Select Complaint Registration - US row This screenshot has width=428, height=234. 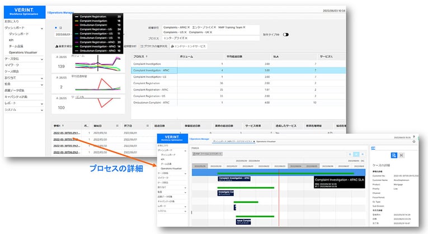pos(238,96)
